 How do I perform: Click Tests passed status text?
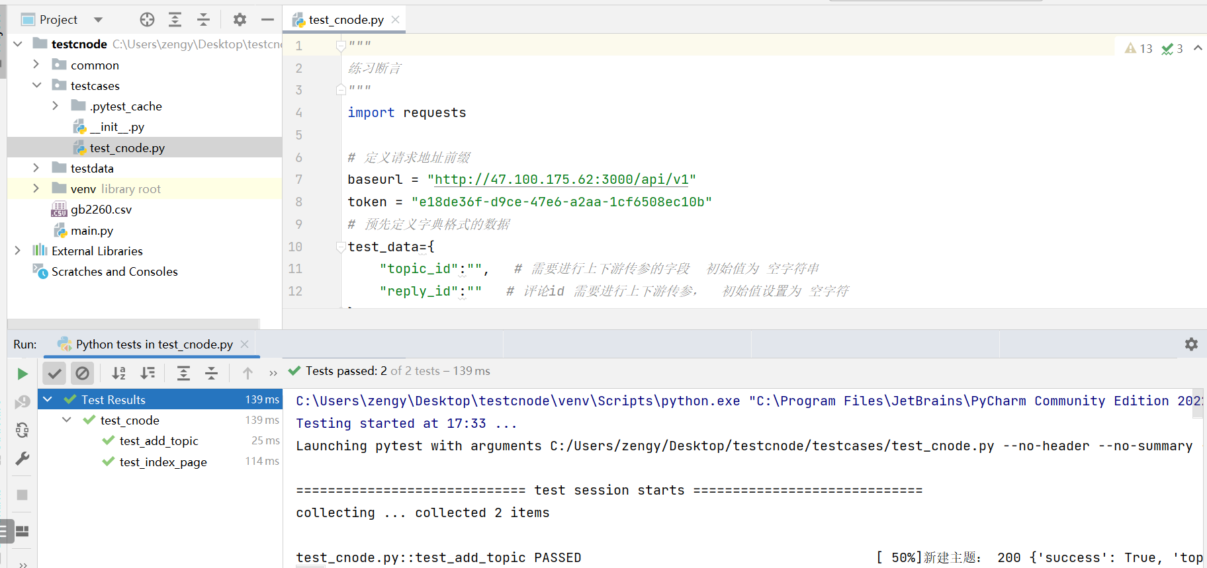coord(398,371)
